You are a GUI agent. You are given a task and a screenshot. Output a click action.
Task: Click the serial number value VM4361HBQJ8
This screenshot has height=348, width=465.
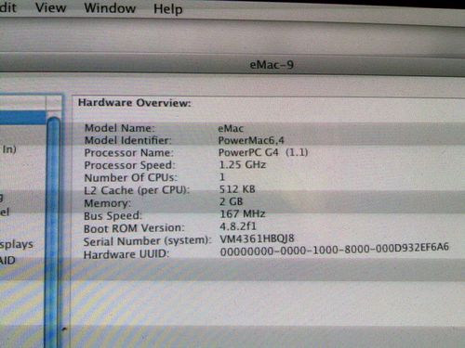tap(257, 238)
